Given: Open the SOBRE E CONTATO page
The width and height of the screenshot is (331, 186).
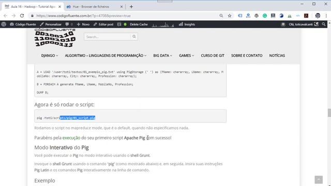Looking at the screenshot, I should pos(247,55).
